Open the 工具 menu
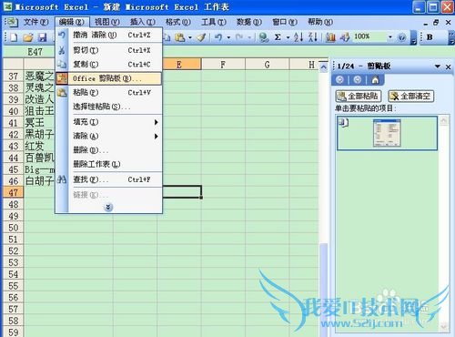This screenshot has height=337, width=455. [214, 22]
